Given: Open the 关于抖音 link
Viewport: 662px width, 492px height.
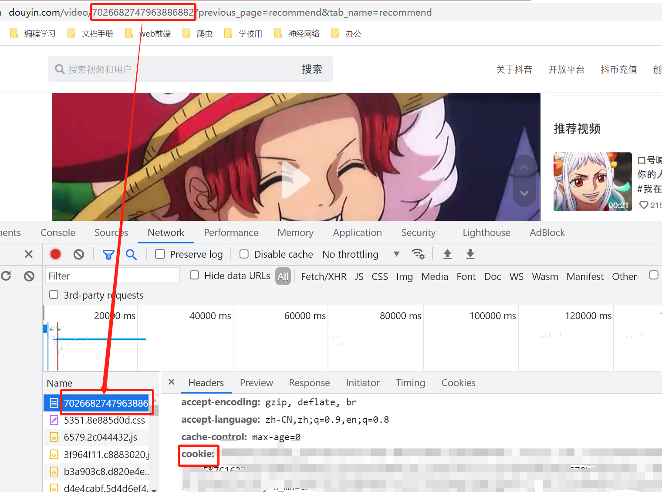Looking at the screenshot, I should [514, 70].
